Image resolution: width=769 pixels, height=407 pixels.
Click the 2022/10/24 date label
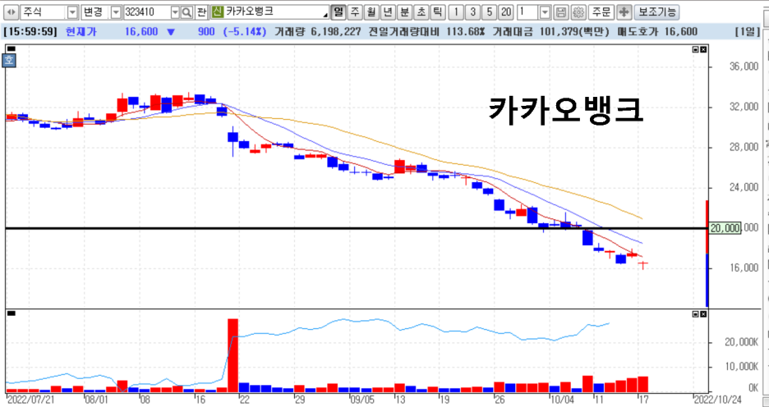tap(719, 399)
